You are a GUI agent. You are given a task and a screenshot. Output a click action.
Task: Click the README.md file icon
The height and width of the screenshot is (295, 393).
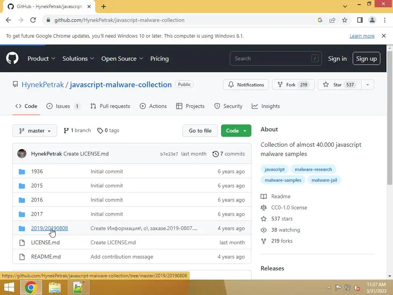[x=22, y=257]
